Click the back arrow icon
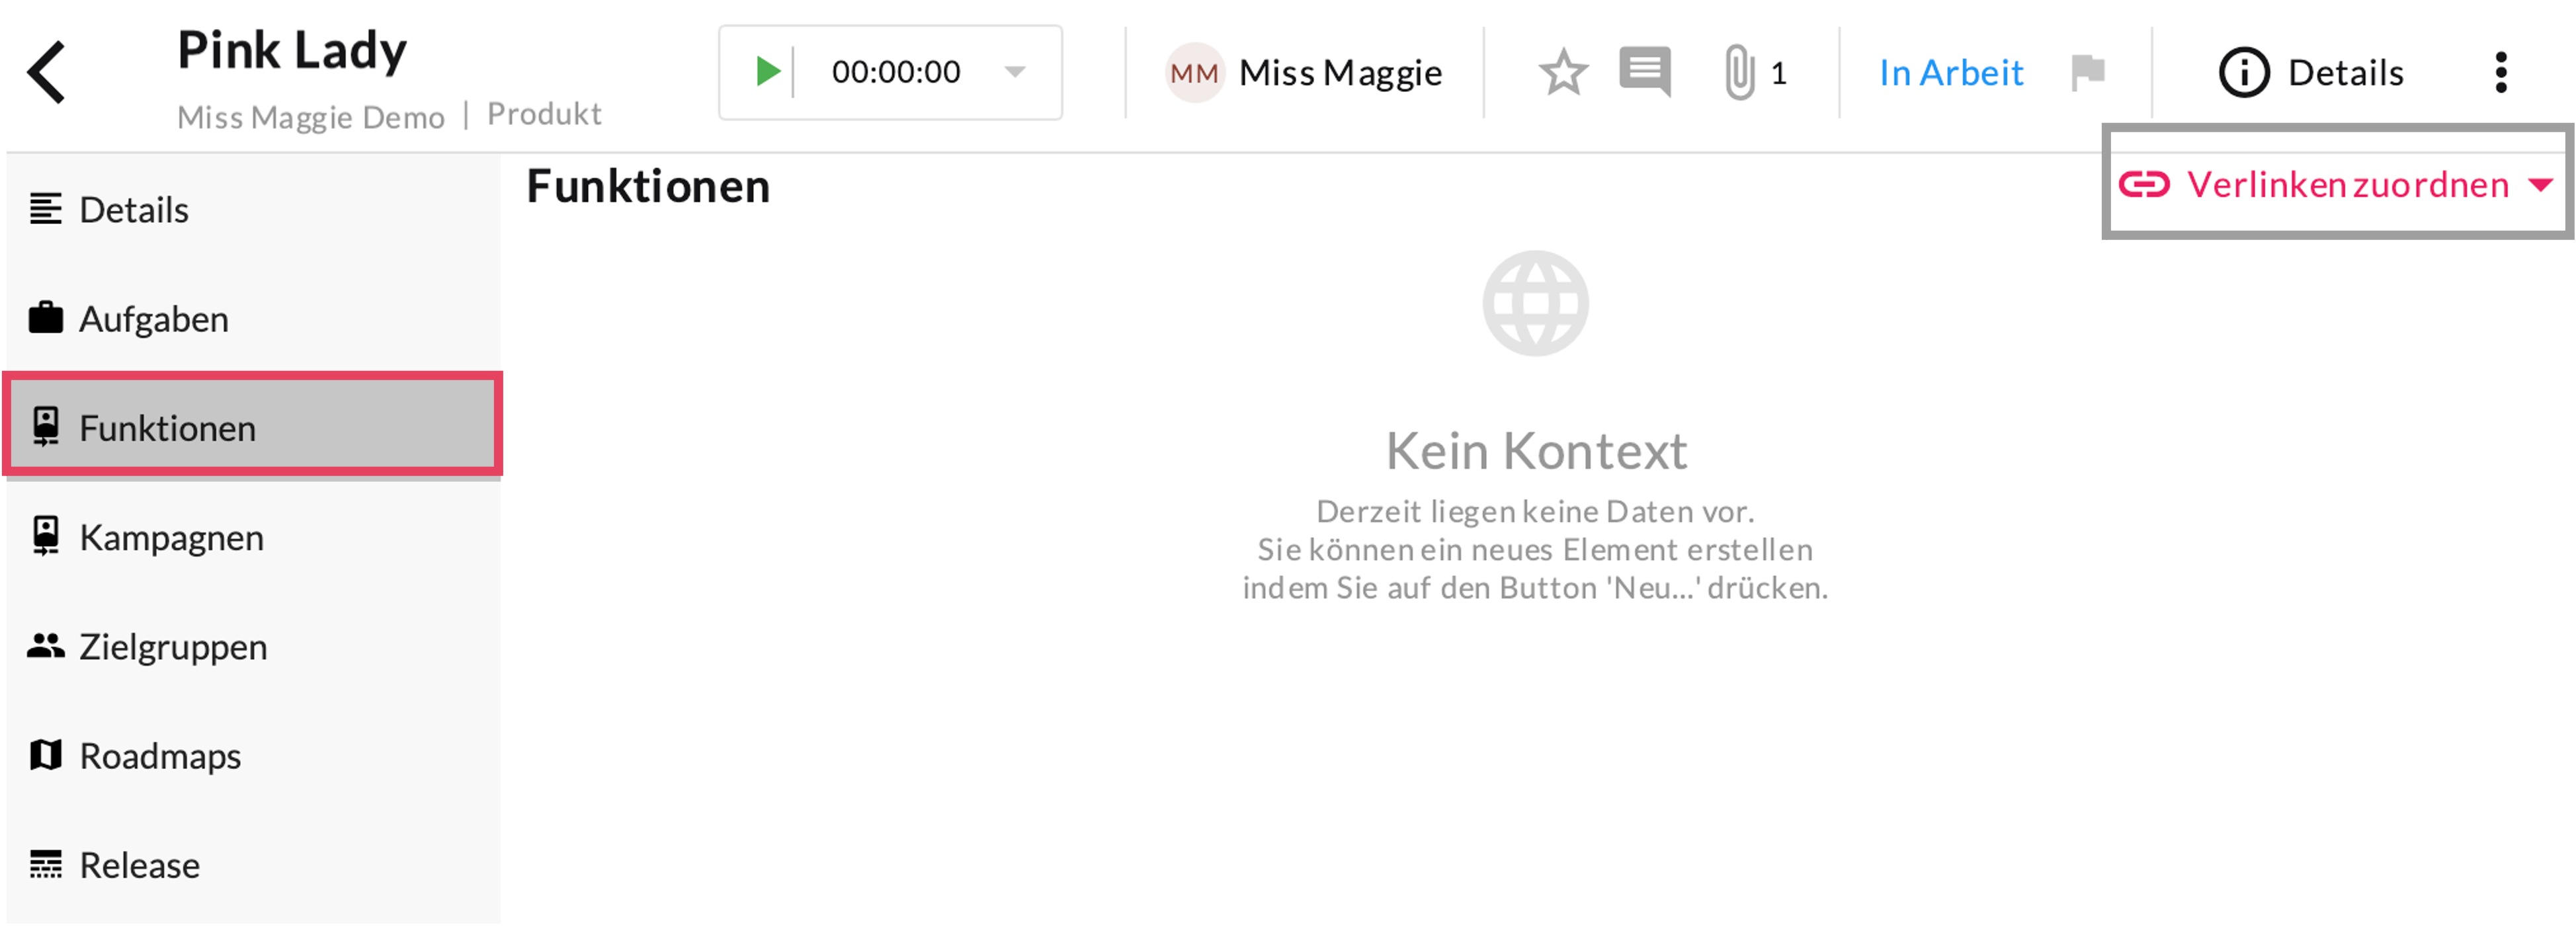Image resolution: width=2576 pixels, height=927 pixels. tap(47, 72)
